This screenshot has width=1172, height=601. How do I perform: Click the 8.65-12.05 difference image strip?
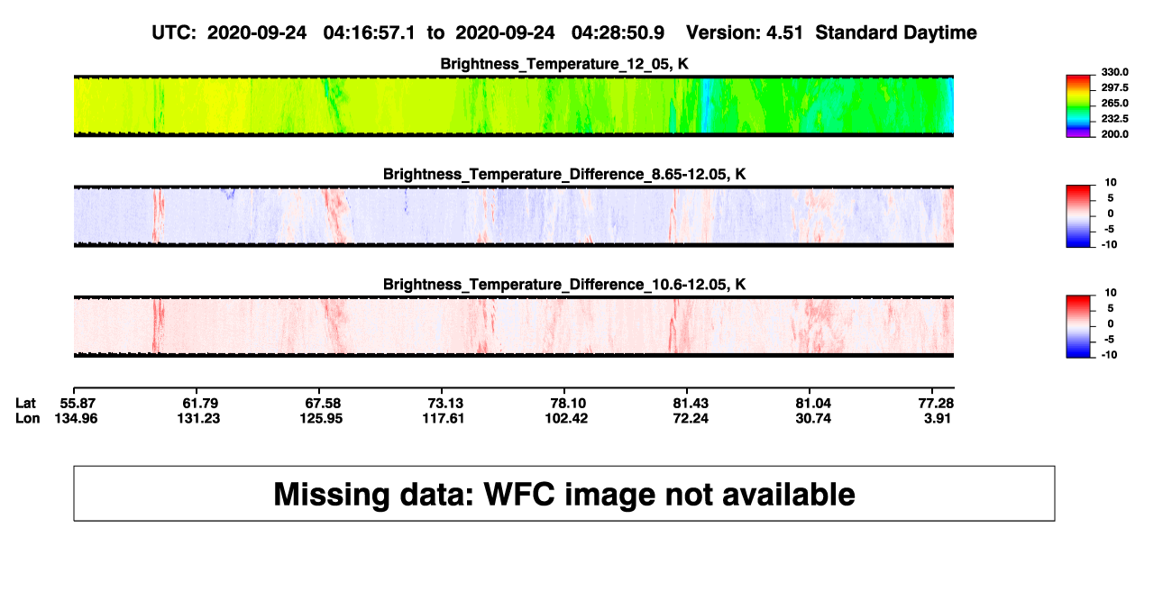(513, 216)
